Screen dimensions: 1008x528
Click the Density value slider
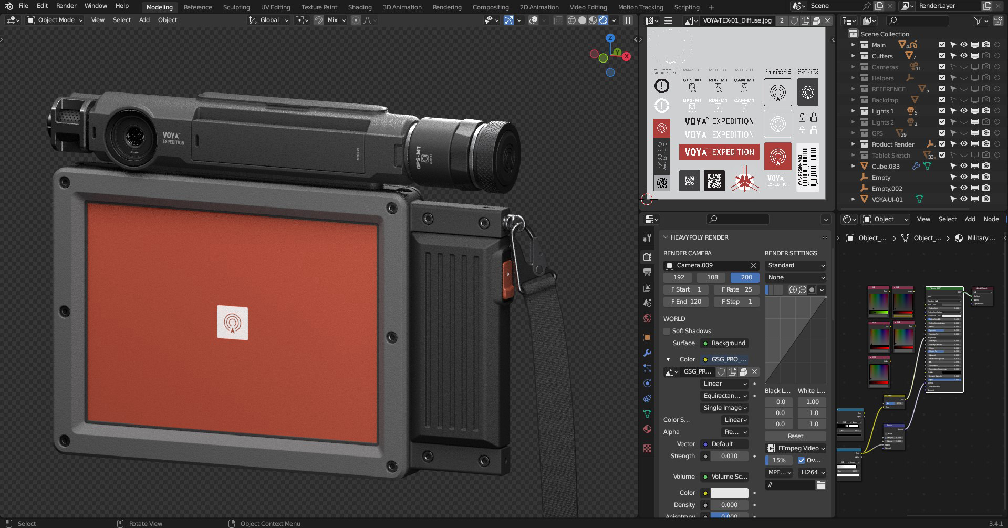pos(730,505)
